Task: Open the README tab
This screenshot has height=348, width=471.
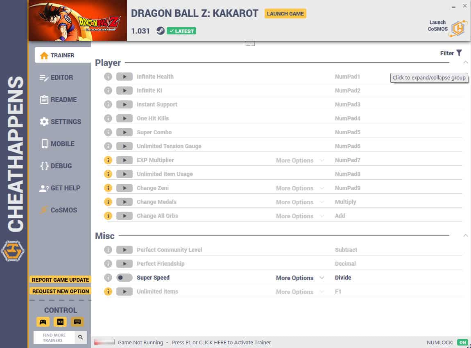Action: [x=58, y=99]
